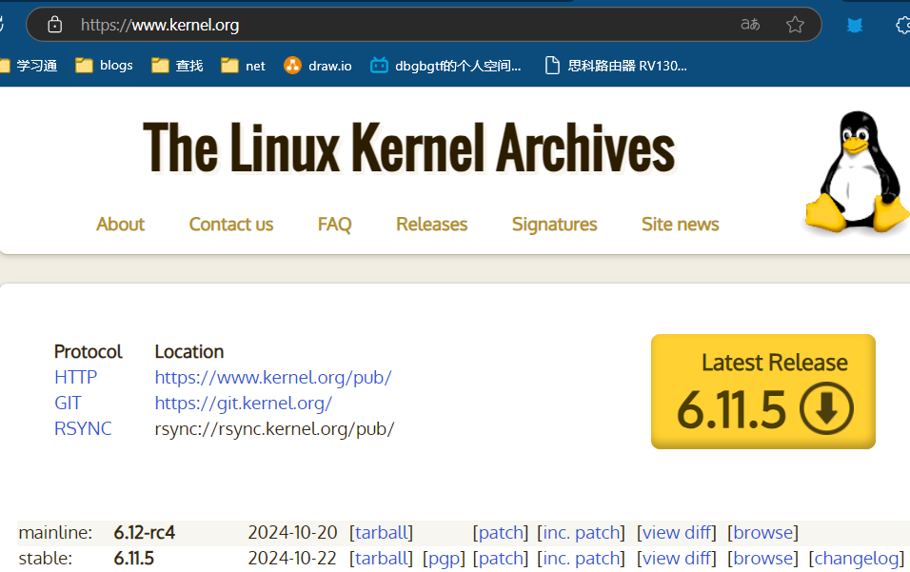Click the date 2024-10-20

coord(292,532)
